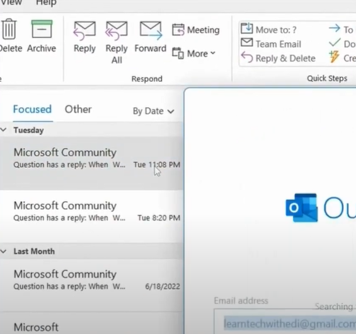
Task: Switch to the Focused inbox tab
Action: 32,109
